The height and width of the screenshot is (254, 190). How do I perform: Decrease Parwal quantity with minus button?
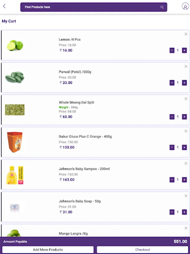tap(172, 83)
